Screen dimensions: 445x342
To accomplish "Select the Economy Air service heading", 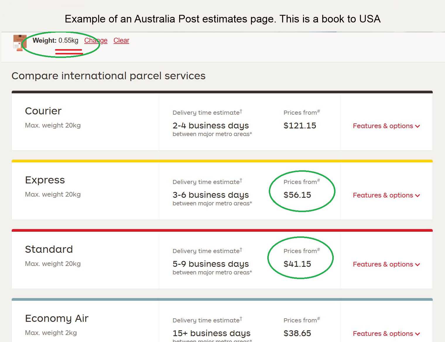I will (57, 318).
